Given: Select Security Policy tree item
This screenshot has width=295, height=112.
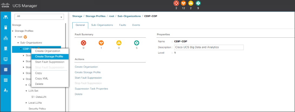Looking at the screenshot, I should click(x=37, y=108).
